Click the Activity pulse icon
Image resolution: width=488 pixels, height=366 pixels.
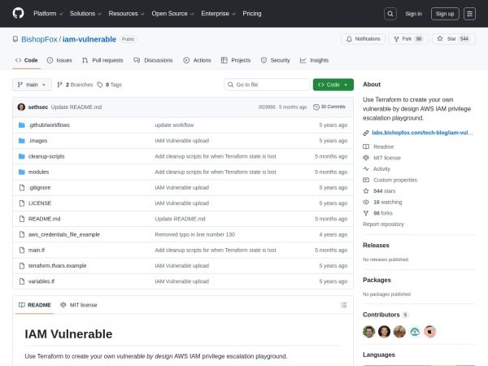(x=366, y=169)
